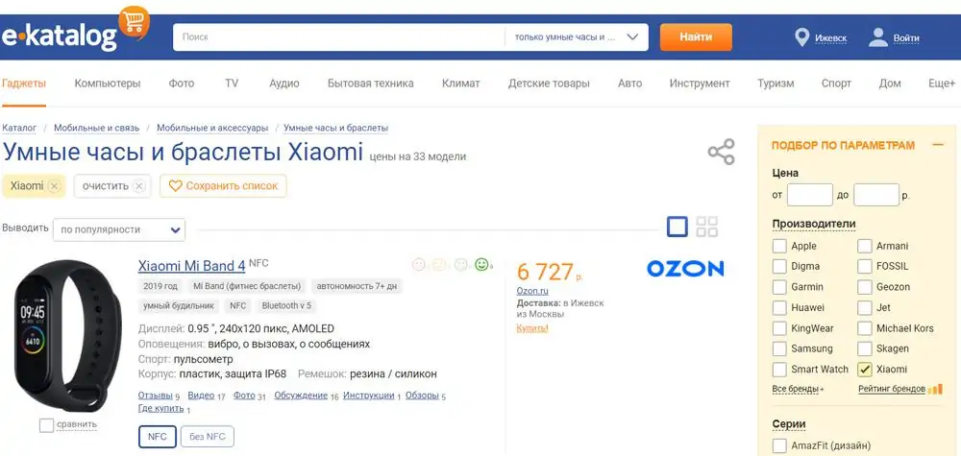The height and width of the screenshot is (456, 961).
Task: Open the Бытовая техника tab
Action: [x=370, y=84]
